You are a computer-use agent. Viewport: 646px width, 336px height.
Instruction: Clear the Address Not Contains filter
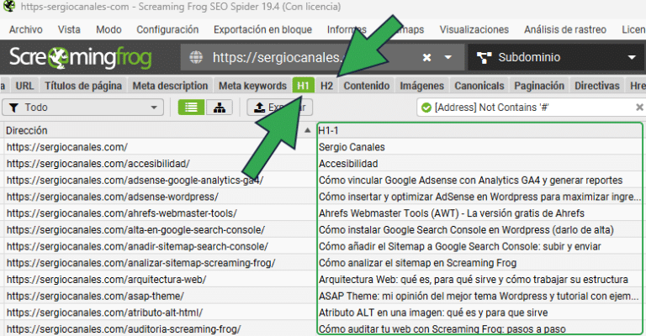638,108
